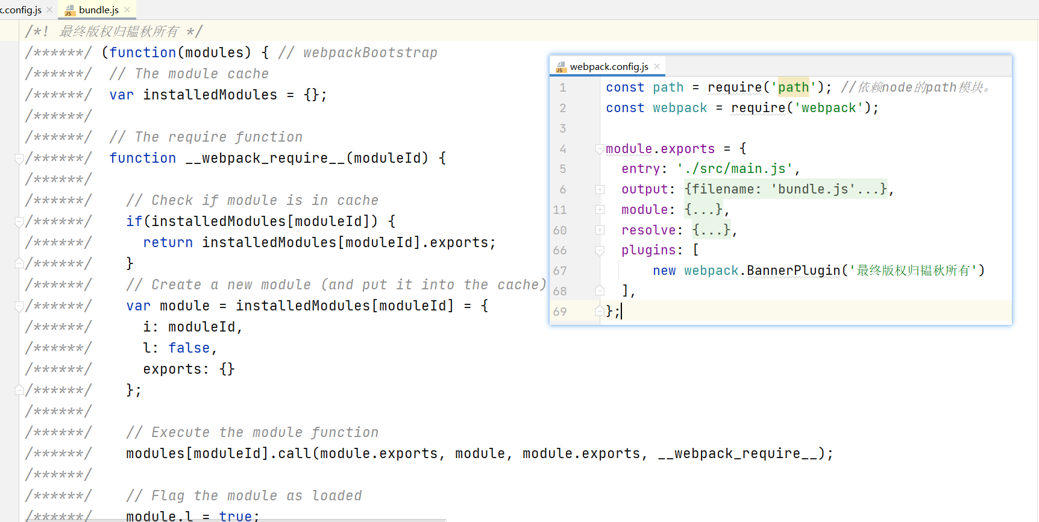Viewport: 1039px width, 522px height.
Task: Select the webpack.config.js tab in popup
Action: [609, 66]
